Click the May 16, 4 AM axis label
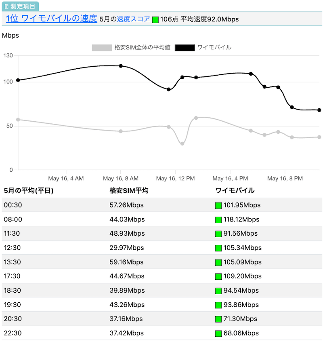323x344 pixels. click(66, 179)
